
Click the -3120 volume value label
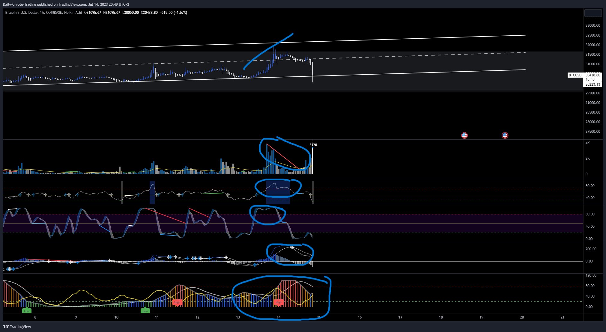point(312,145)
